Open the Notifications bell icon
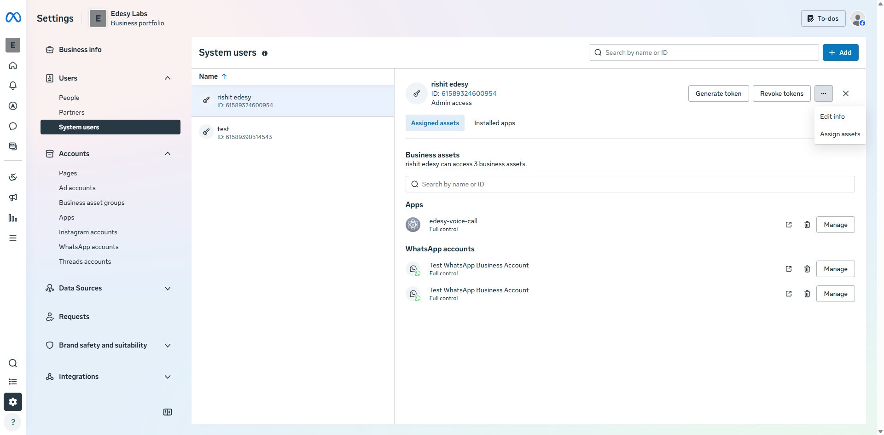Viewport: 884px width, 435px height. pos(13,86)
